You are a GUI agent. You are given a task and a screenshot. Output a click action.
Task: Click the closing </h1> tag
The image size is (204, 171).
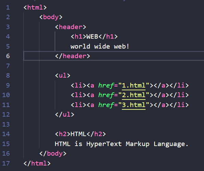click(x=108, y=37)
